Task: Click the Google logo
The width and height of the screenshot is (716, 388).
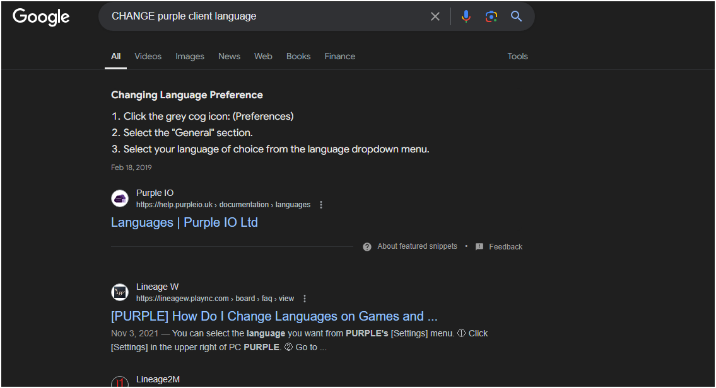Action: coord(41,17)
